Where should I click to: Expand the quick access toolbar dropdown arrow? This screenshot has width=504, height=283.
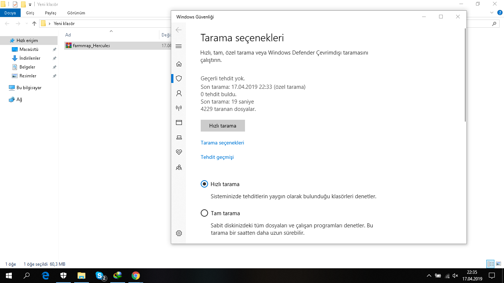click(30, 4)
